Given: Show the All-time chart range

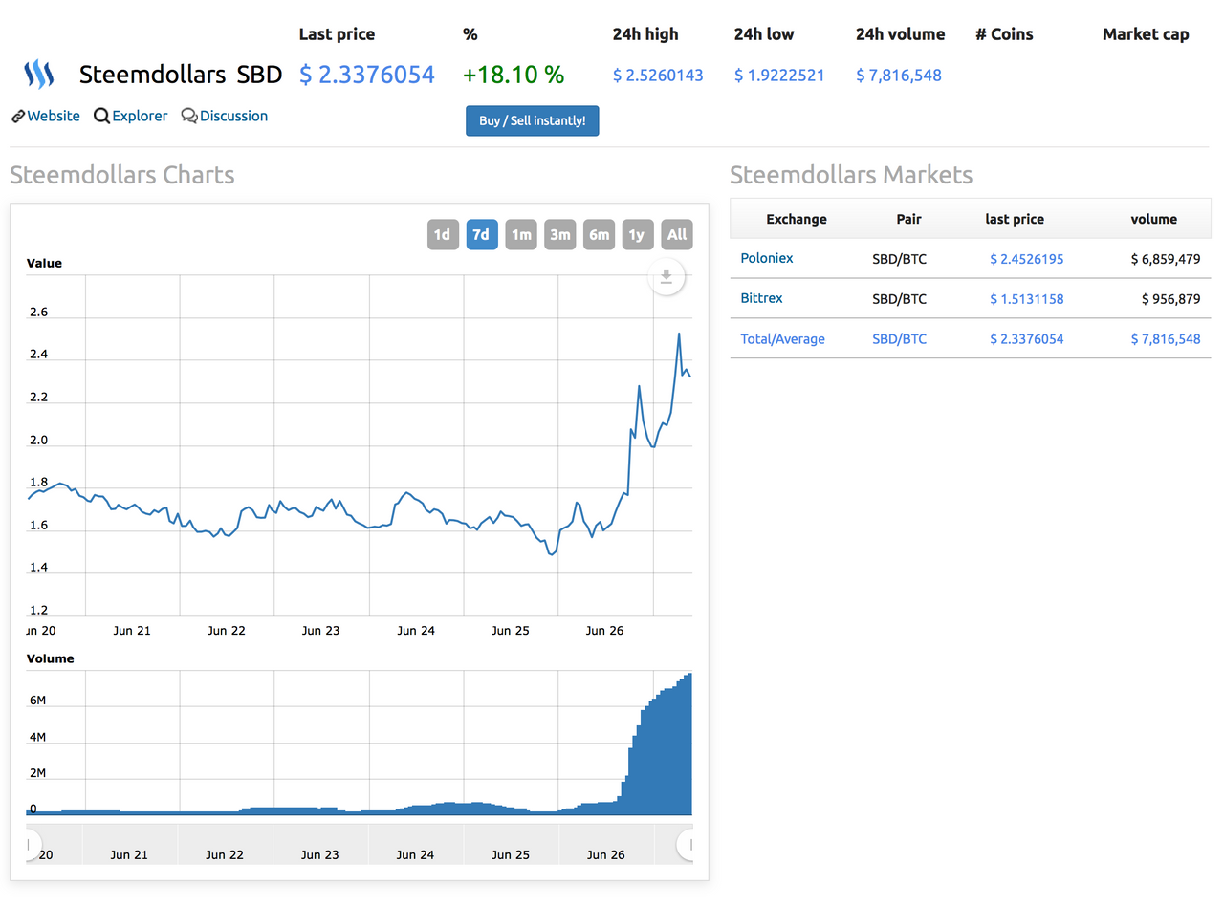Looking at the screenshot, I should [677, 235].
